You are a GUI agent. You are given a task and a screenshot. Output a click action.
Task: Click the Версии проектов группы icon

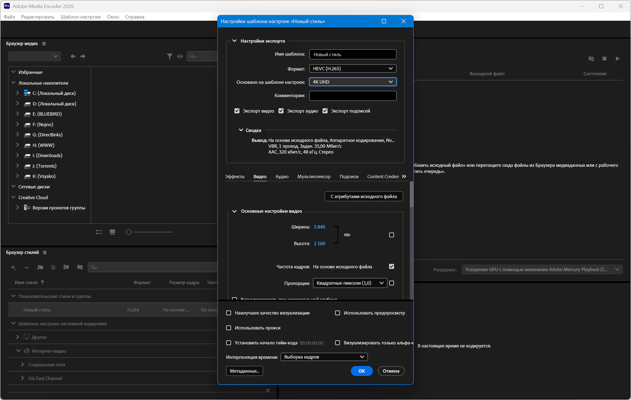pos(27,207)
